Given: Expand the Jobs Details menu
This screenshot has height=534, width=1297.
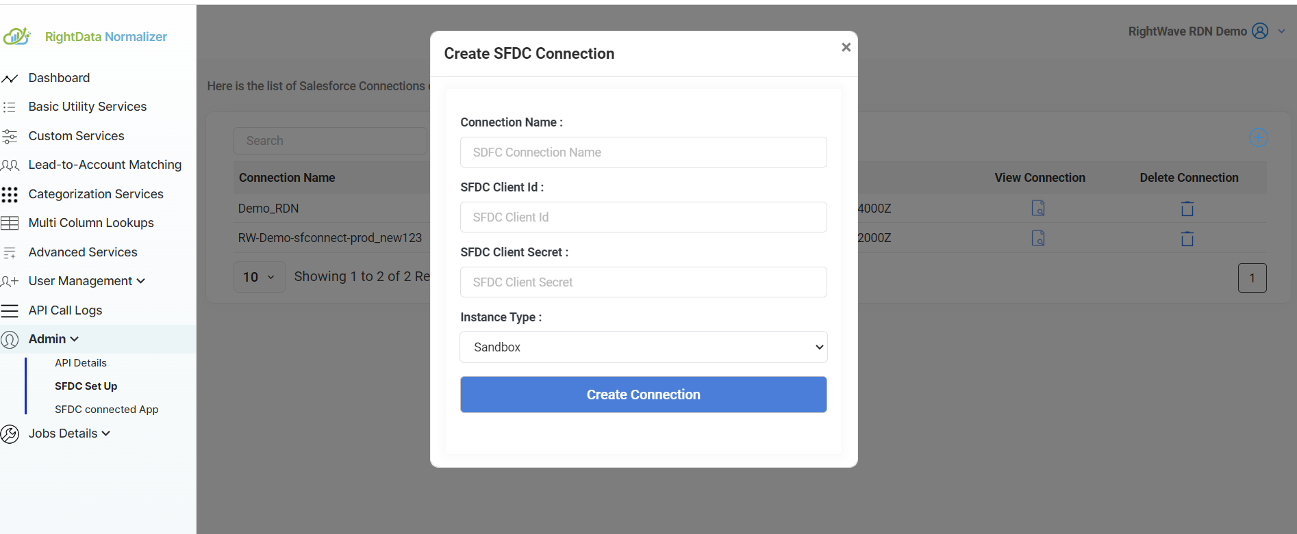Looking at the screenshot, I should tap(69, 433).
